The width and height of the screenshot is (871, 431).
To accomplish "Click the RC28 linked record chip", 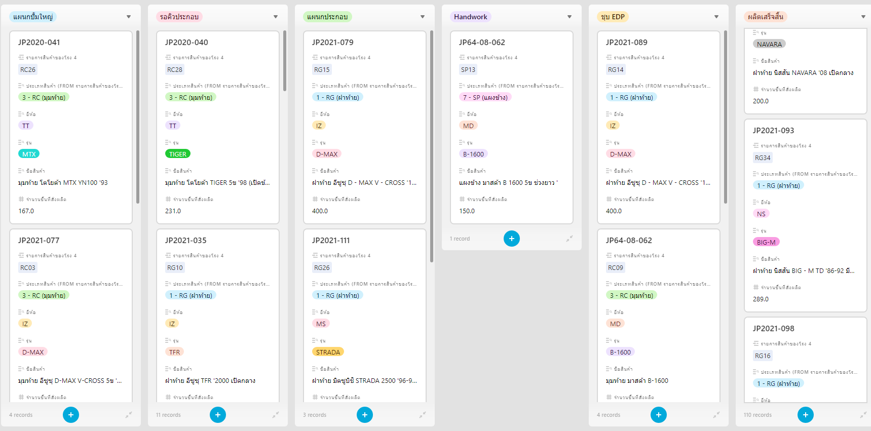I will 175,69.
